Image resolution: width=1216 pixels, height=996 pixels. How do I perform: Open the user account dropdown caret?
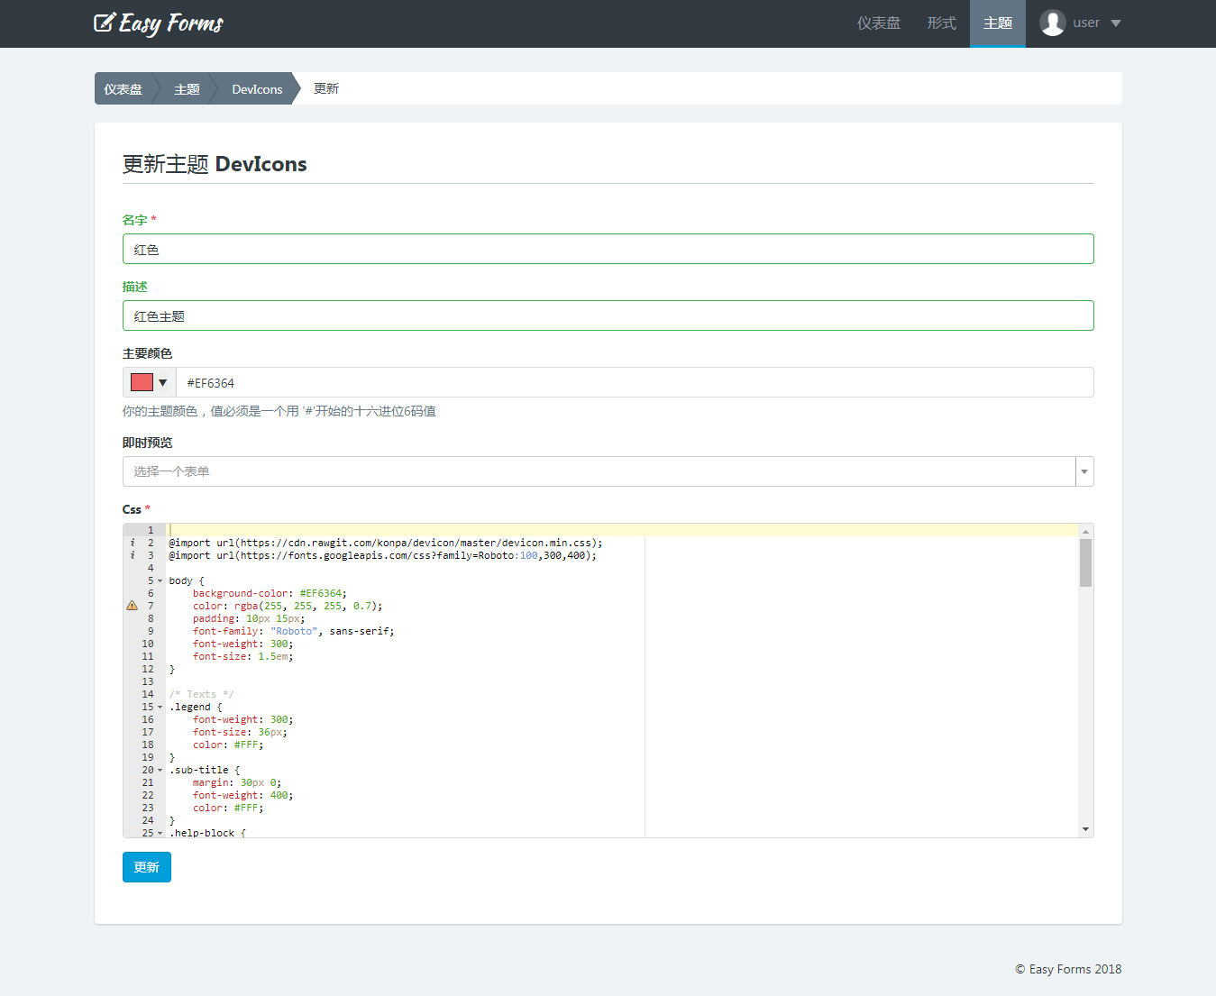1116,23
